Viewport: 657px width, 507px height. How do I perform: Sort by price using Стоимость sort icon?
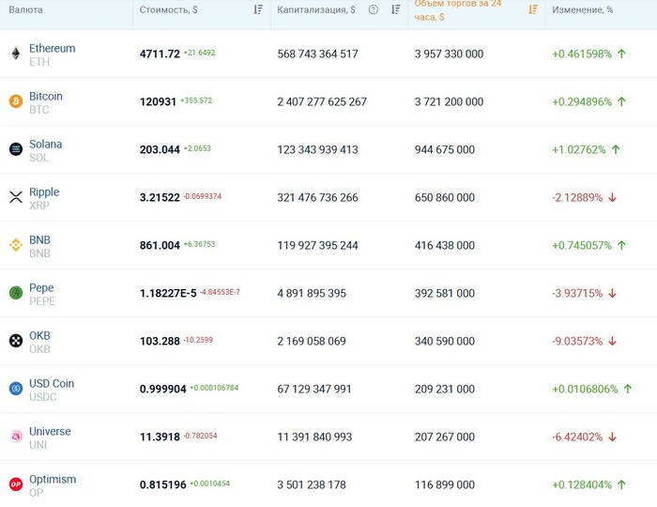[258, 9]
